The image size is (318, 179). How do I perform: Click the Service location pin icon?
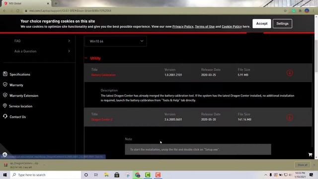click(5, 105)
